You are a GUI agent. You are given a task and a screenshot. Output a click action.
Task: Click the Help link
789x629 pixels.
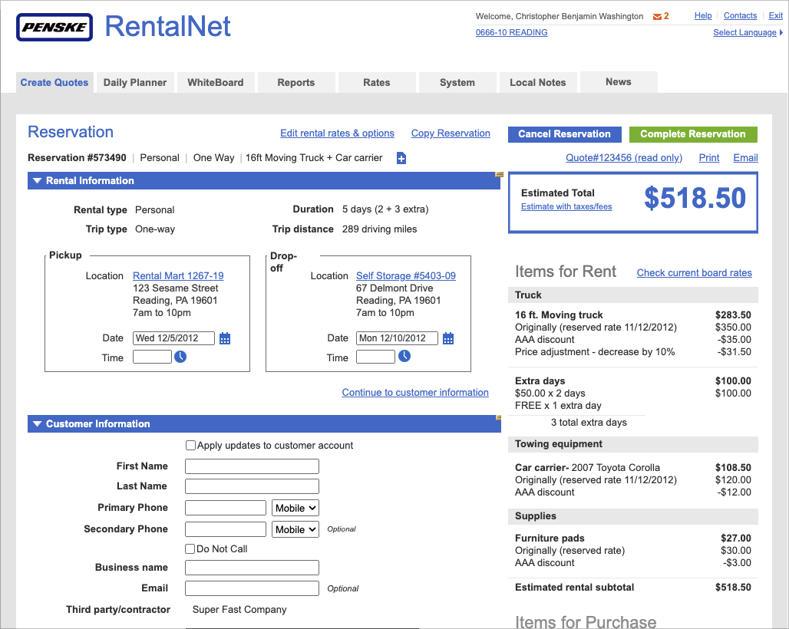click(703, 15)
